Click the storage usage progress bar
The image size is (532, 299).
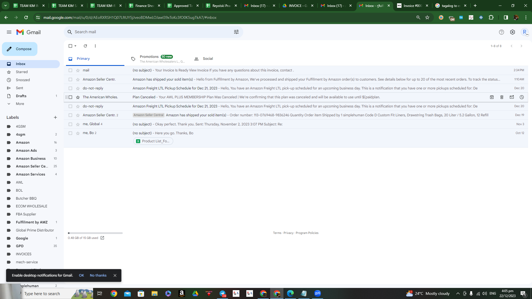95,233
